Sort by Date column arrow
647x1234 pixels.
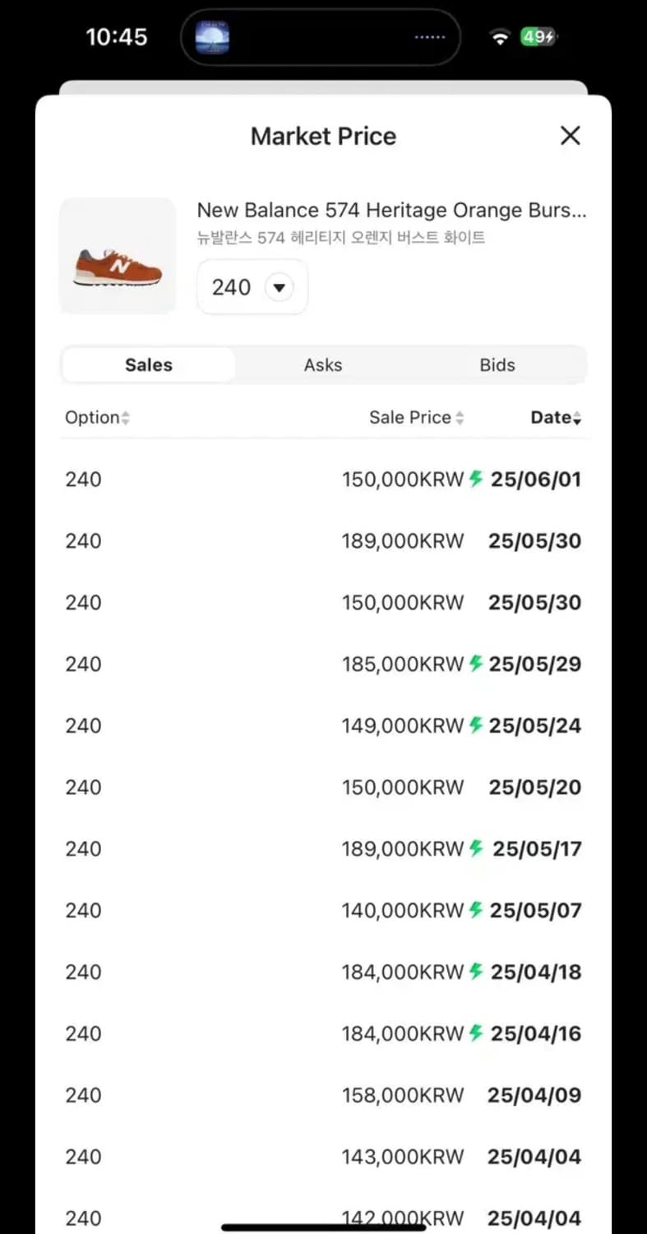(x=577, y=419)
